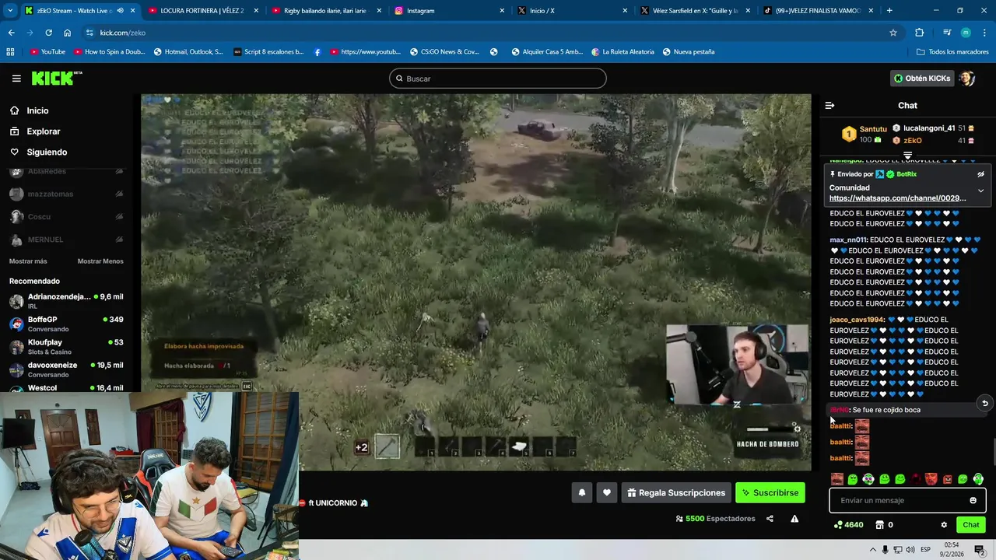
Task: Click the Obtén KICKs button
Action: (x=922, y=79)
